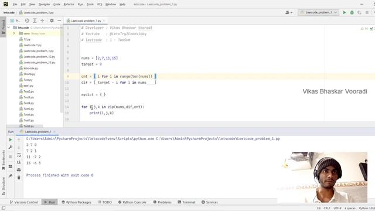
Task: Expand all in the Project panel
Action: coord(35,21)
